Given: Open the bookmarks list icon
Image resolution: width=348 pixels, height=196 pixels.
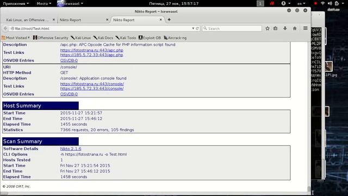Looking at the screenshot, I should pos(276,28).
